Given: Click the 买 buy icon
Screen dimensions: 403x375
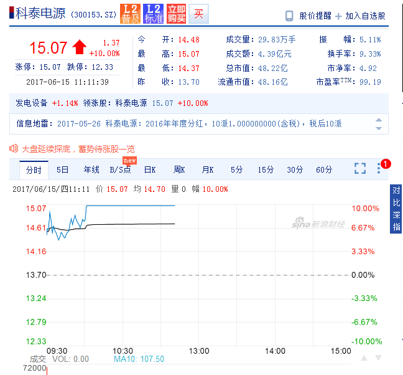Looking at the screenshot, I should pos(198,14).
